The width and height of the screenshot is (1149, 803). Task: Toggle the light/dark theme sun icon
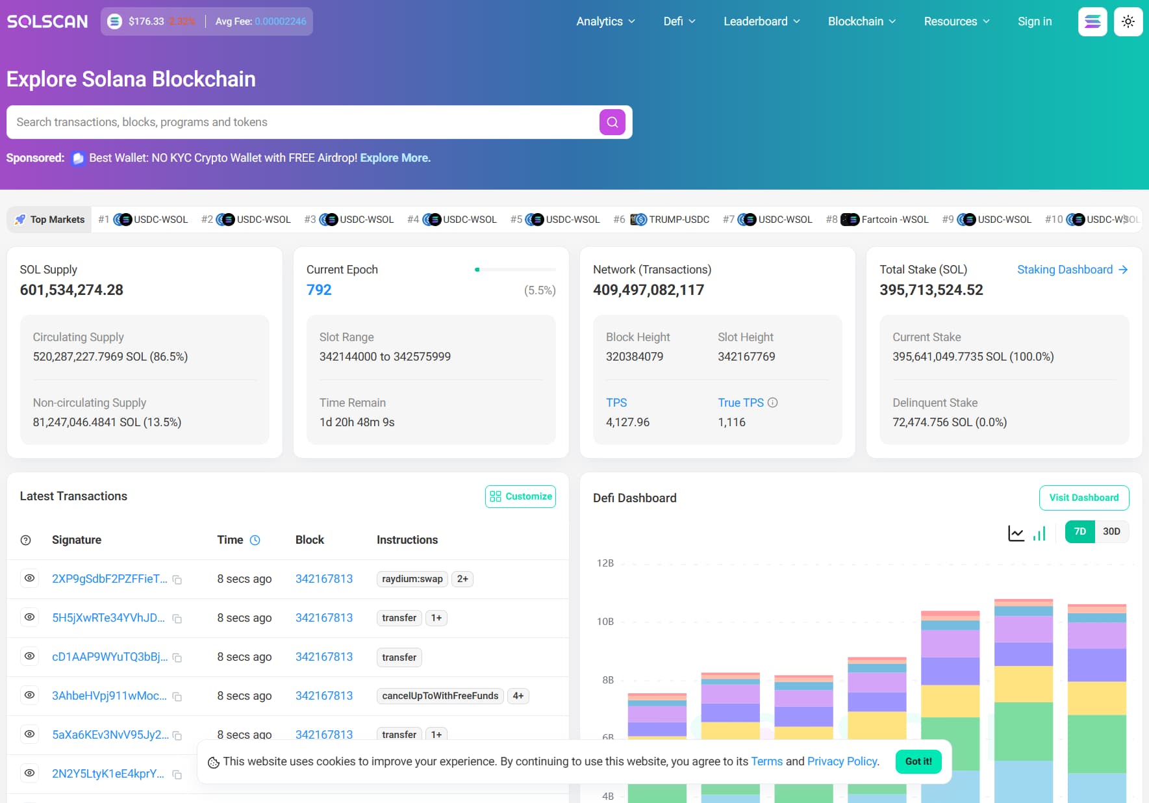pyautogui.click(x=1128, y=21)
